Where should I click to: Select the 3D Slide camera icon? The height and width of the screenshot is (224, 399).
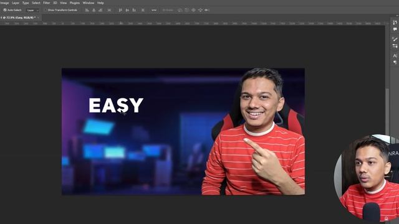[x=200, y=10]
